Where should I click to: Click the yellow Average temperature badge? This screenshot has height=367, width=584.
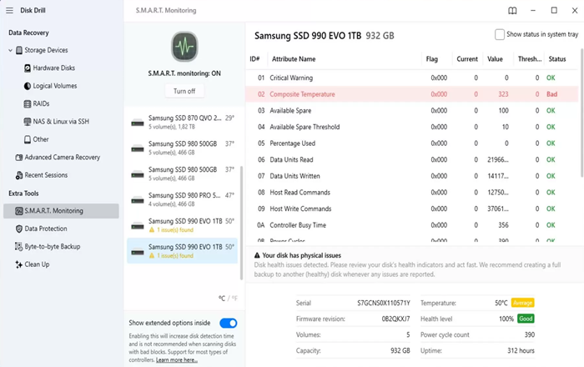(x=522, y=303)
